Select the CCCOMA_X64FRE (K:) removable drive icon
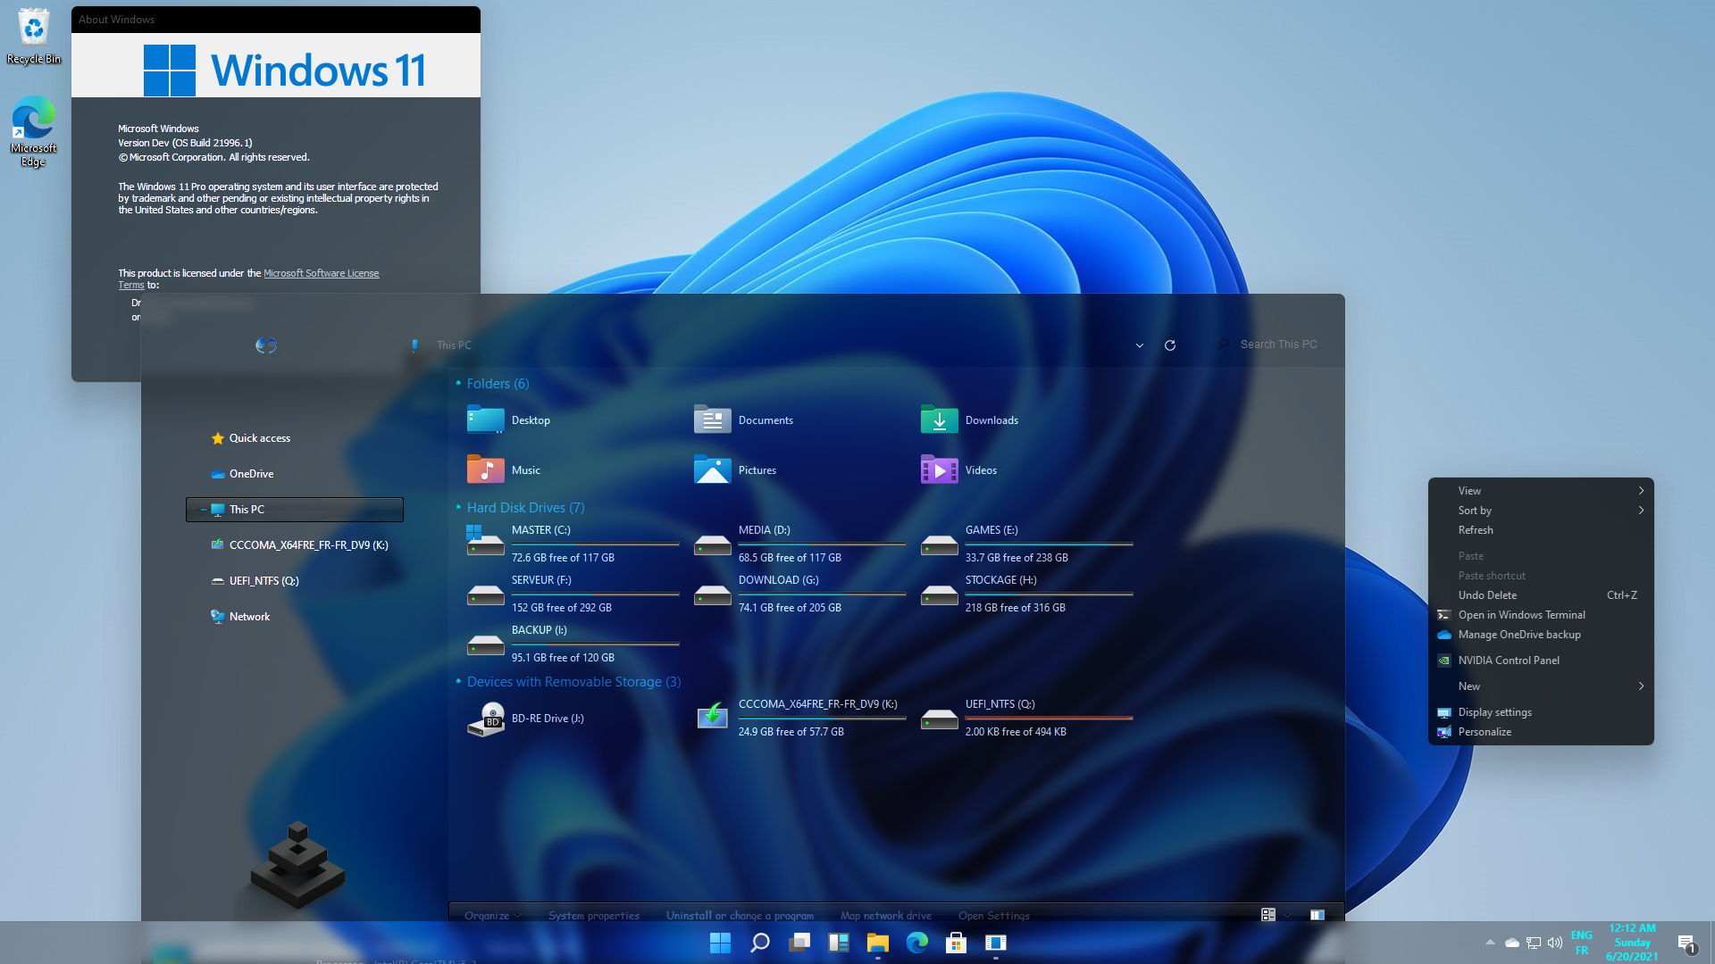Image resolution: width=1715 pixels, height=964 pixels. coord(712,716)
